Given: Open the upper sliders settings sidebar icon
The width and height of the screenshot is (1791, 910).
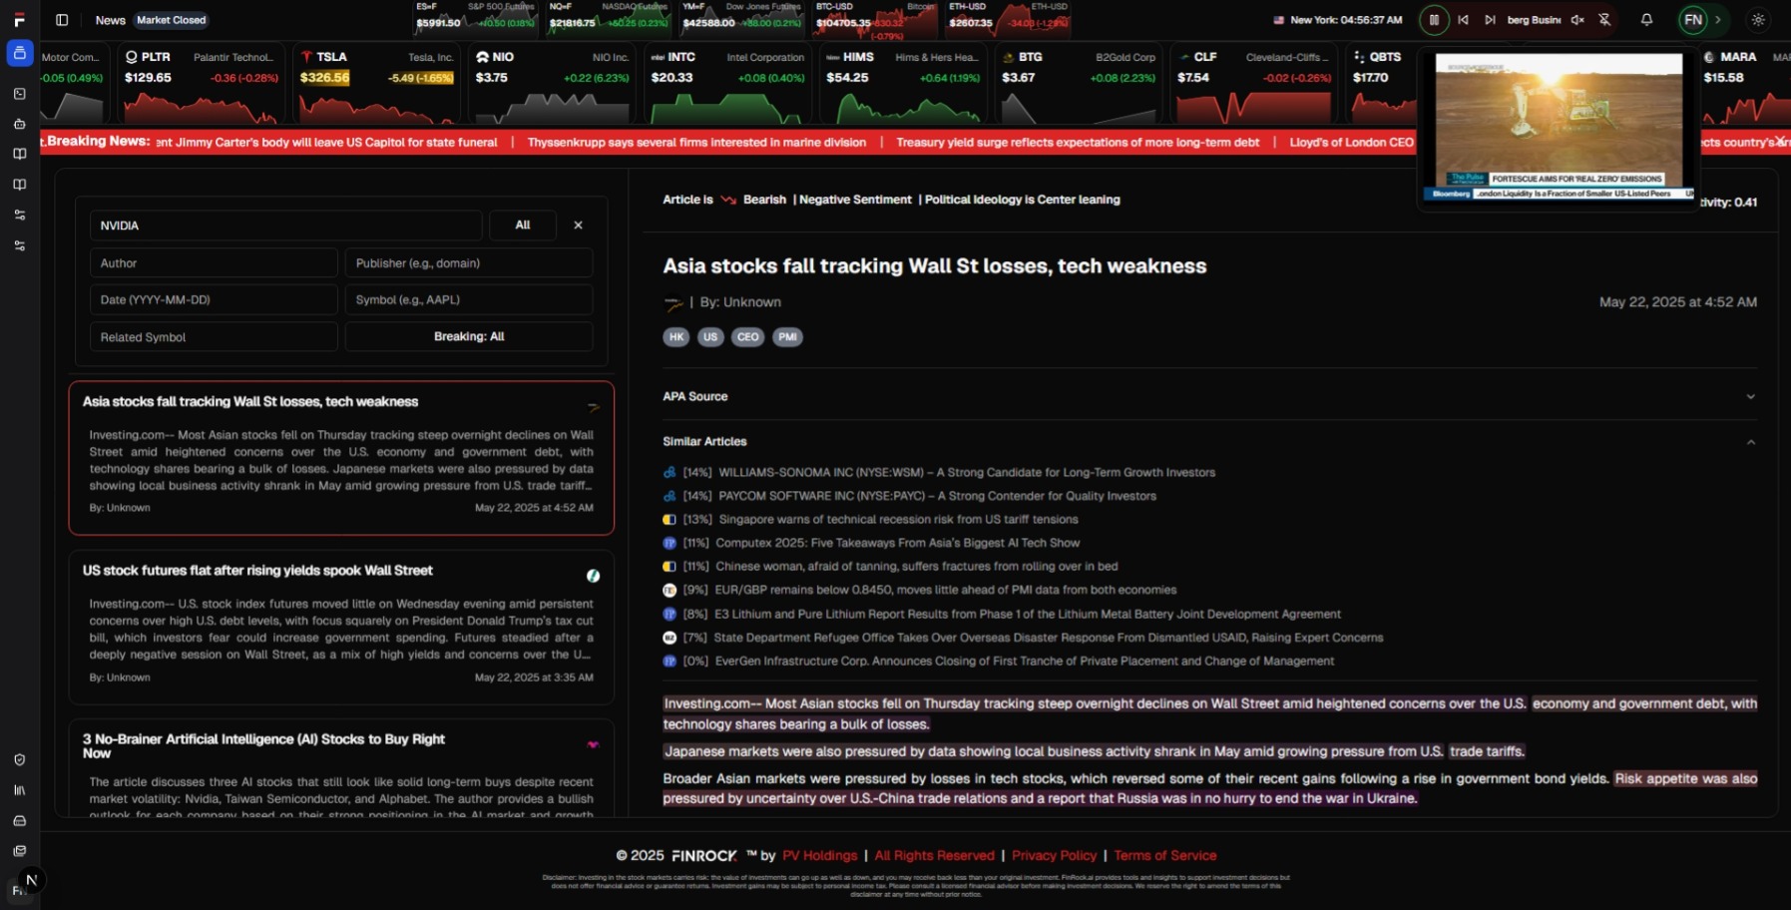Looking at the screenshot, I should (19, 215).
